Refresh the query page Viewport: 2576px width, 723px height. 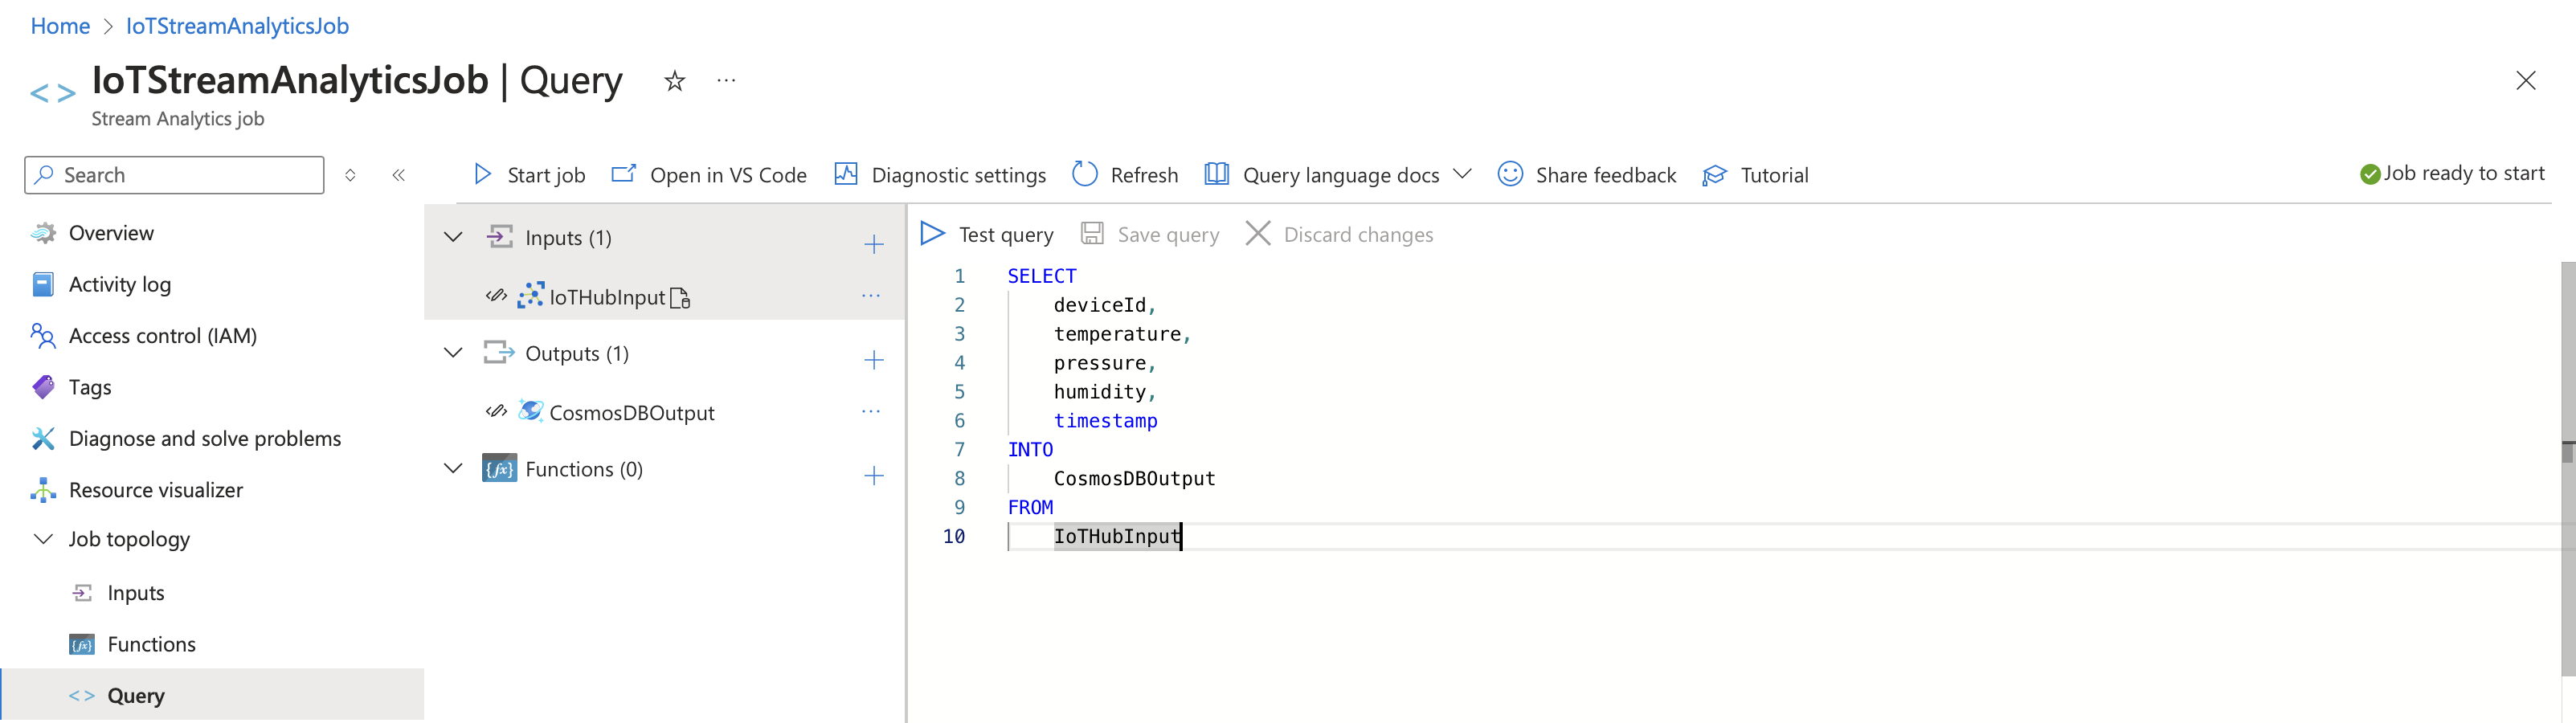tap(1125, 175)
